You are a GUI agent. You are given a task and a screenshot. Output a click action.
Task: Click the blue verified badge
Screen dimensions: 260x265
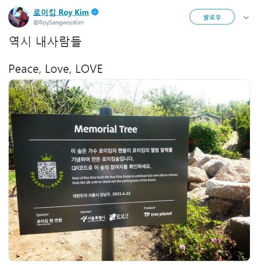click(95, 12)
